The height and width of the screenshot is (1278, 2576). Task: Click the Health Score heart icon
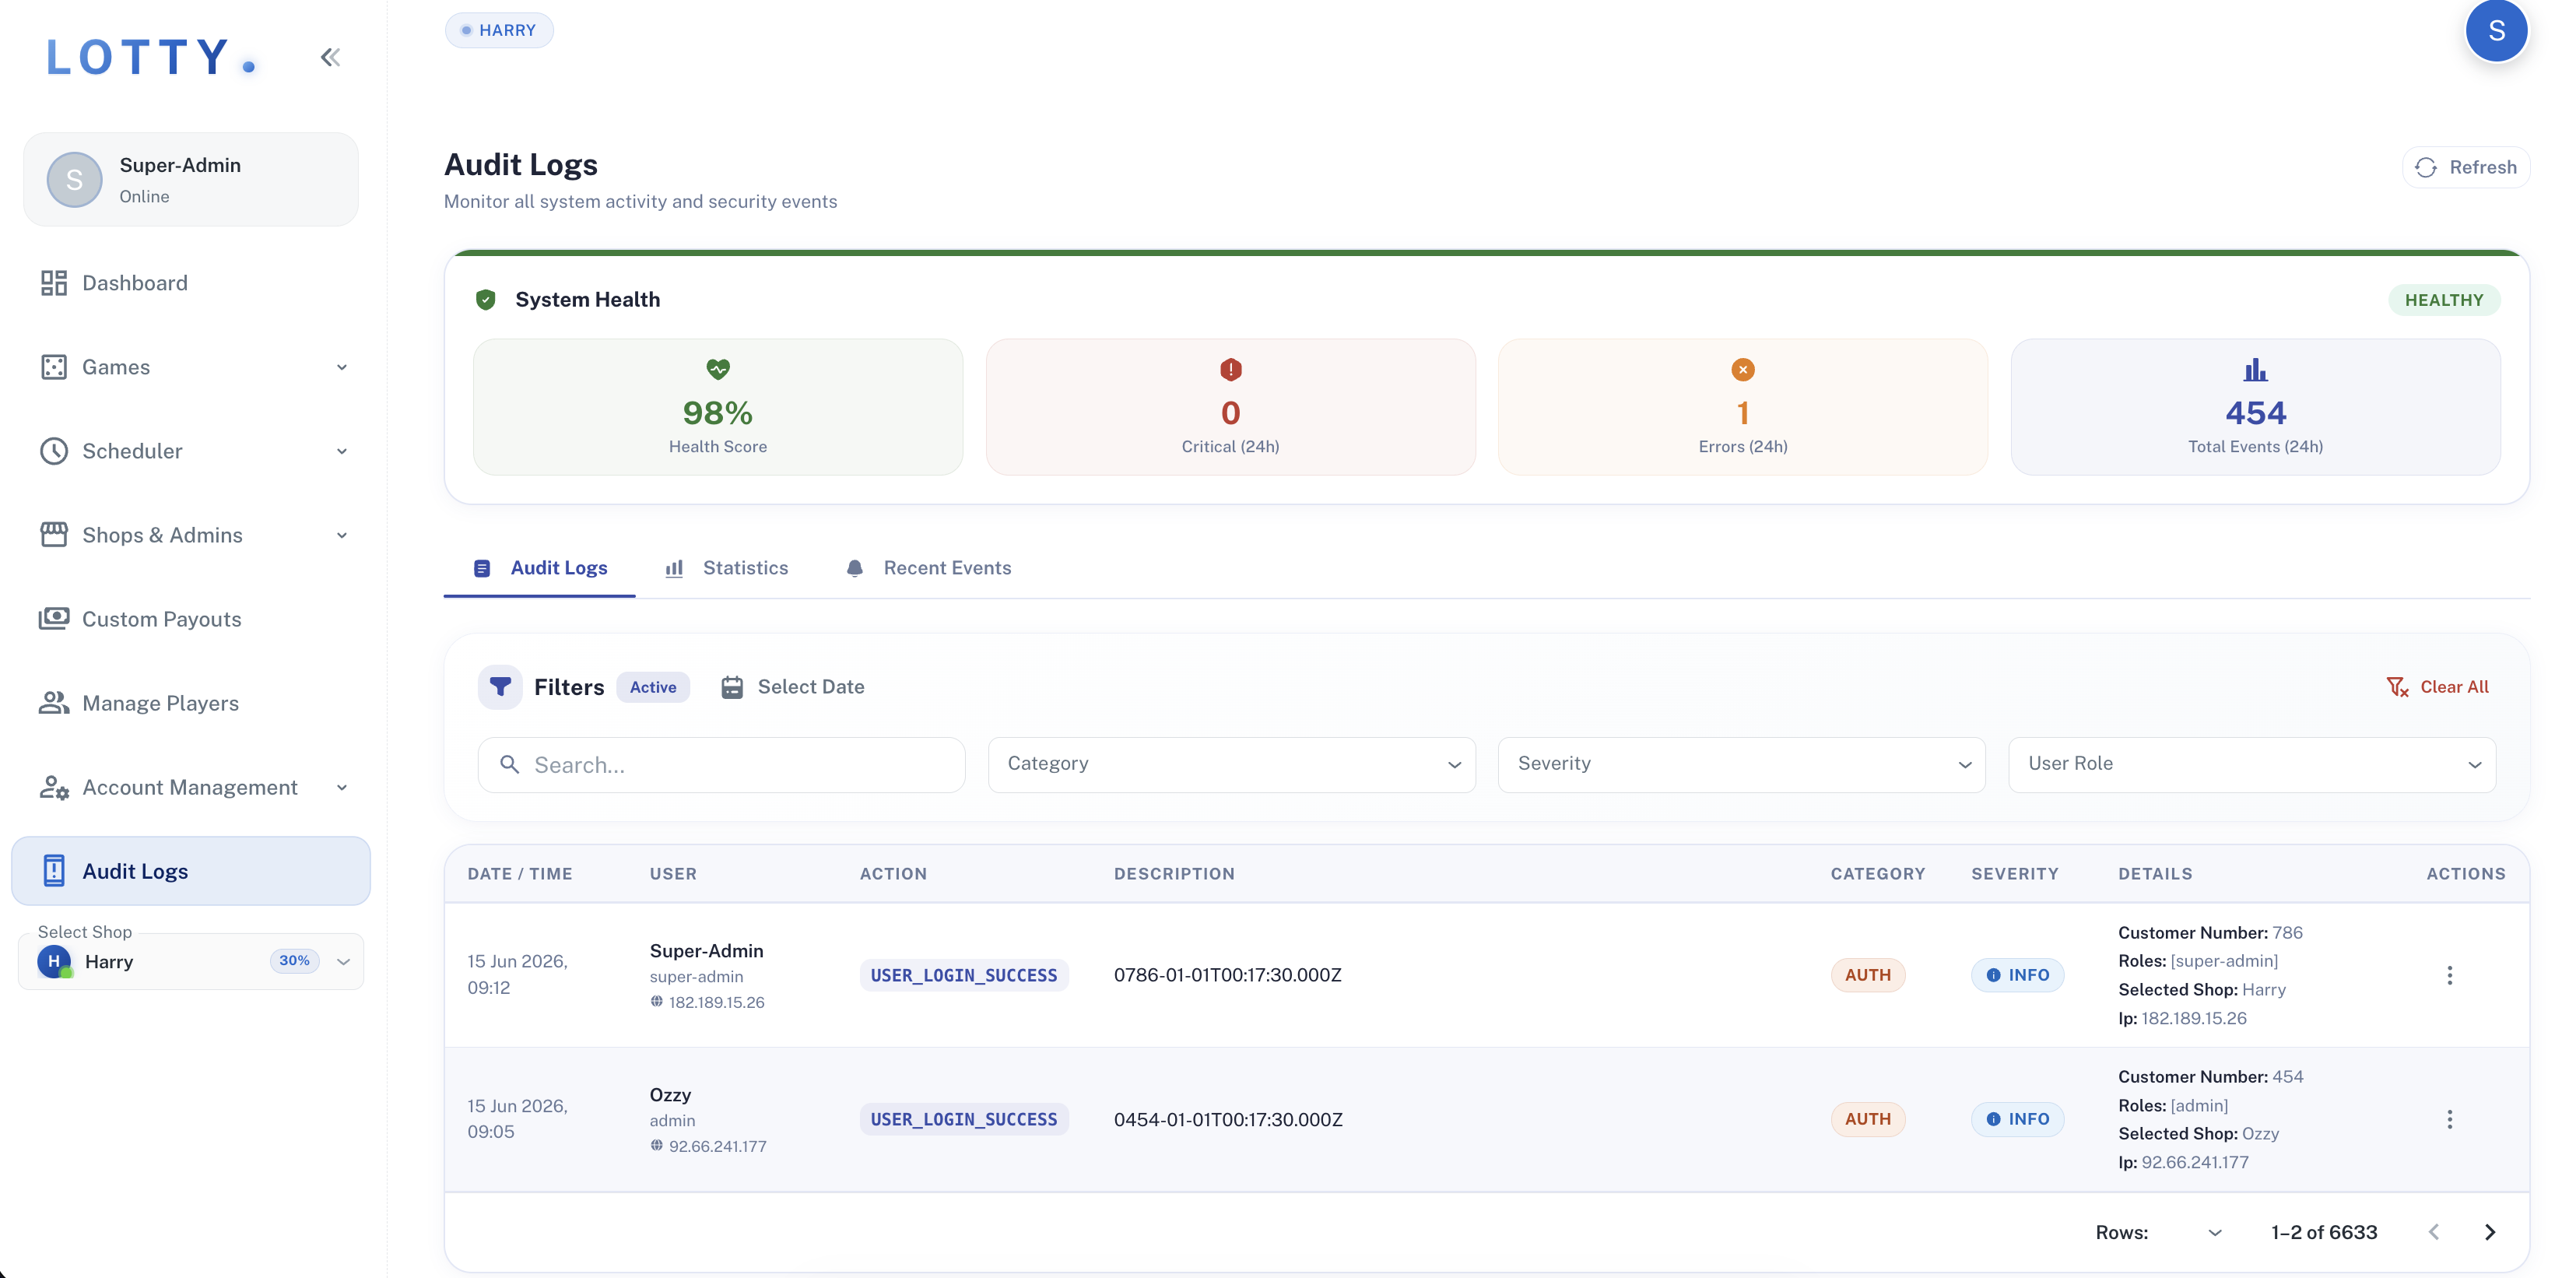[x=718, y=369]
